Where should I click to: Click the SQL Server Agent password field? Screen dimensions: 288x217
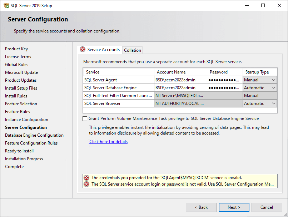point(225,80)
